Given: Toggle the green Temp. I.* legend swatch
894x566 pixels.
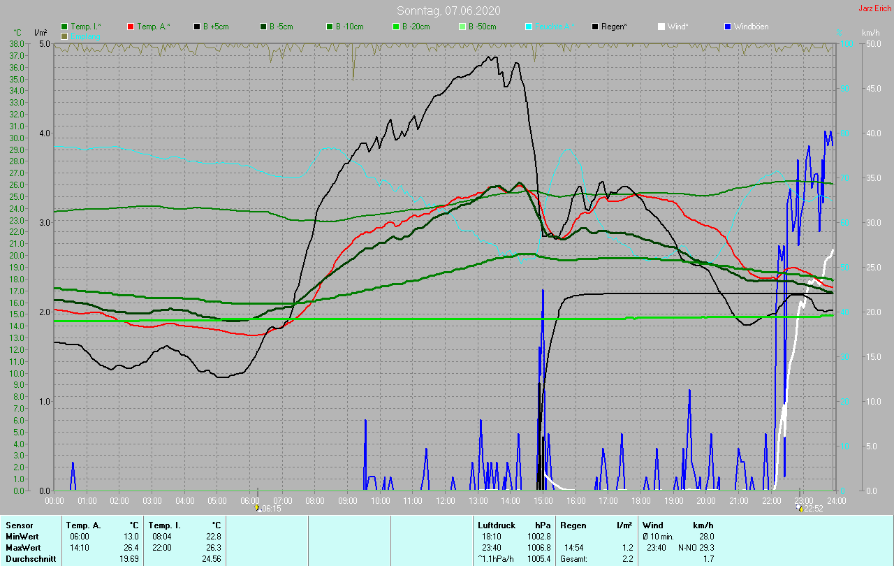Looking at the screenshot, I should point(65,27).
